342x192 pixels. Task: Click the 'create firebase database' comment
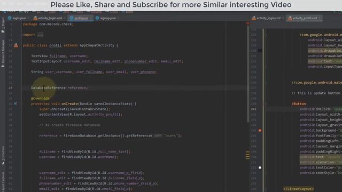pyautogui.click(x=69, y=125)
